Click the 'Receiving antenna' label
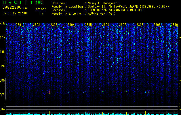 [x=66, y=14]
